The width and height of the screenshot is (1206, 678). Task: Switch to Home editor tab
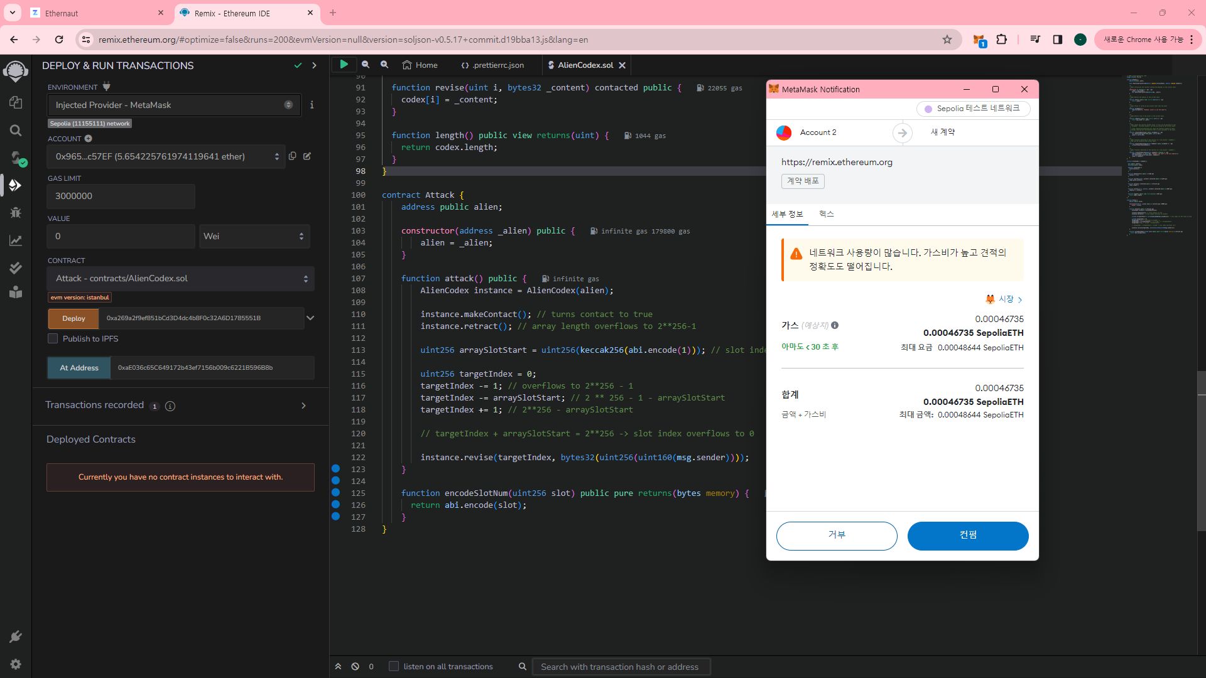point(420,65)
